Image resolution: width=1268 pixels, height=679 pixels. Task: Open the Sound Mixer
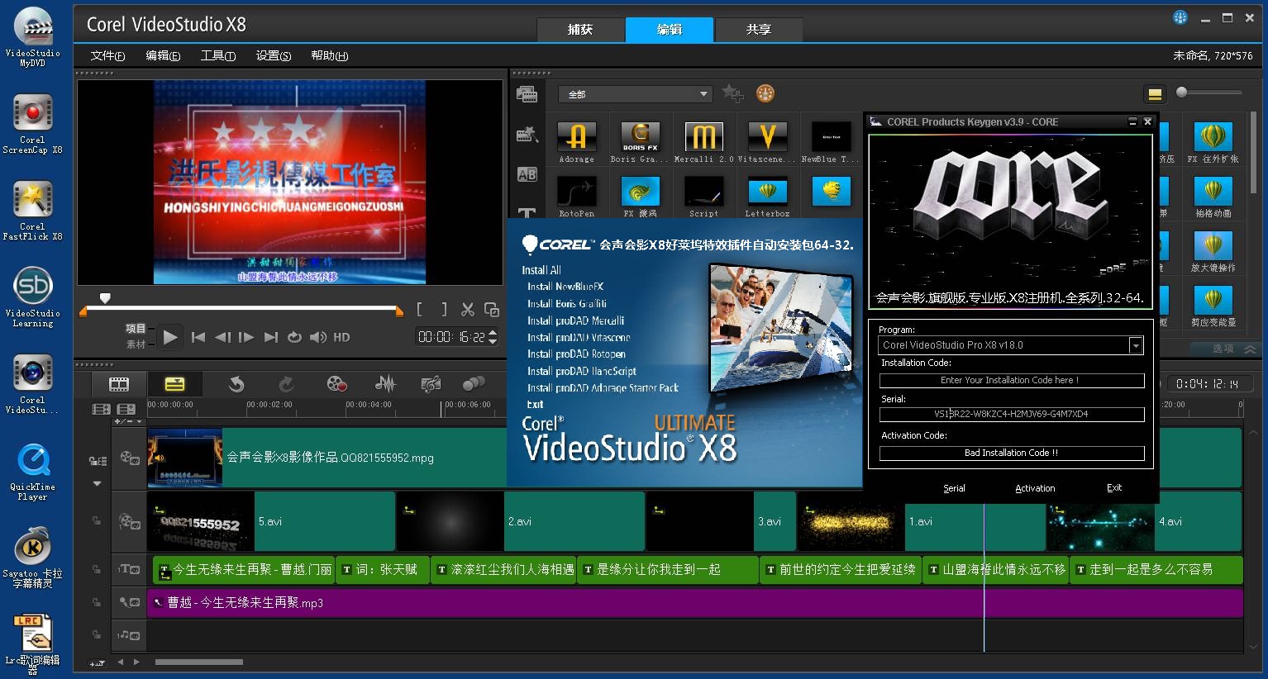point(384,384)
